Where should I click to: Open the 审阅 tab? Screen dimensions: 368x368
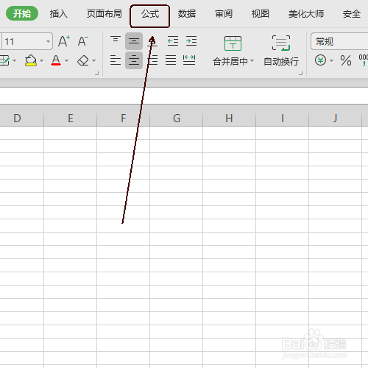point(224,14)
